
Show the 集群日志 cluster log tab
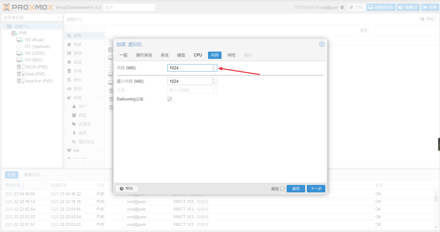tap(32, 175)
